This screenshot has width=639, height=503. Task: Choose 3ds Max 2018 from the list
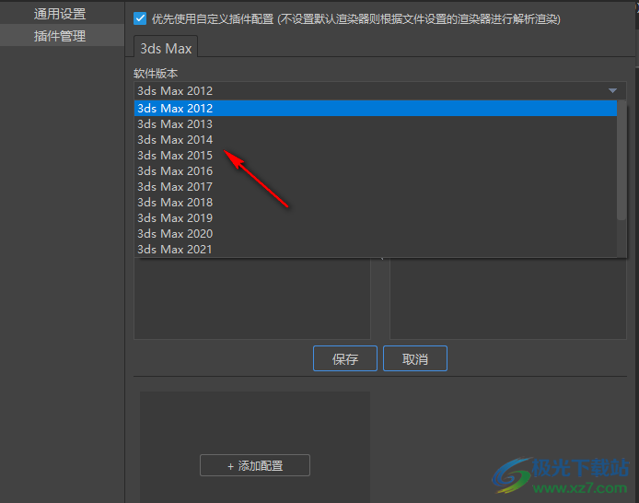pyautogui.click(x=376, y=202)
